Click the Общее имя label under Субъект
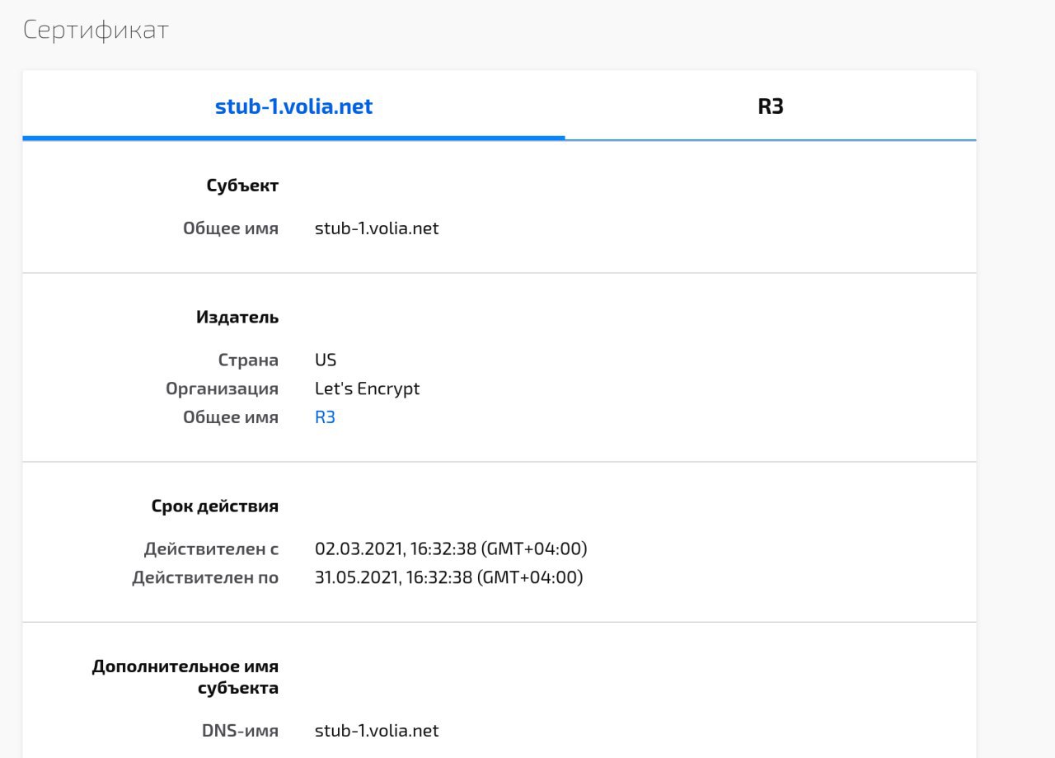Image resolution: width=1055 pixels, height=758 pixels. coord(231,228)
